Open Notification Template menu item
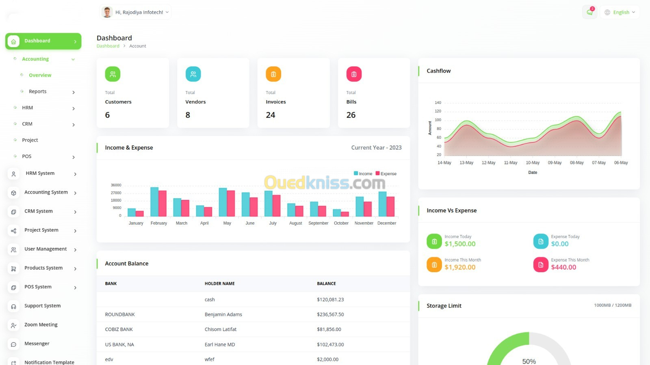Image resolution: width=650 pixels, height=365 pixels. (49, 362)
